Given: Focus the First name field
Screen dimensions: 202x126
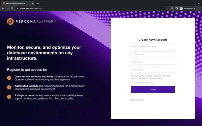Looking at the screenshot, I should [x=153, y=62].
